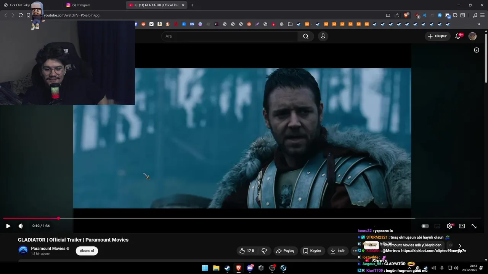The image size is (488, 274).
Task: Download video with the İndir button
Action: (337, 251)
